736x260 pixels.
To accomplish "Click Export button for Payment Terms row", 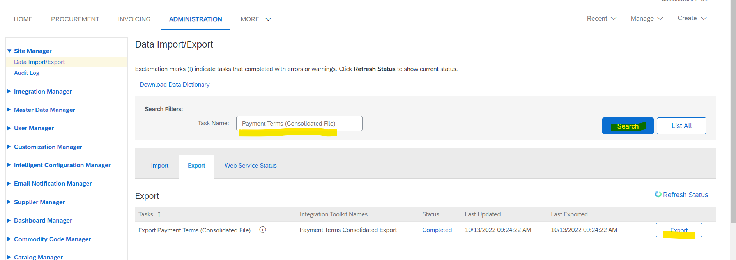I will click(679, 230).
